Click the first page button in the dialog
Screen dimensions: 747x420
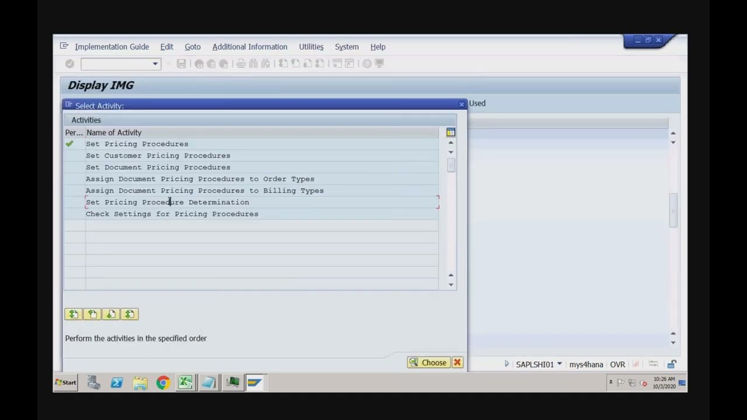pyautogui.click(x=74, y=314)
